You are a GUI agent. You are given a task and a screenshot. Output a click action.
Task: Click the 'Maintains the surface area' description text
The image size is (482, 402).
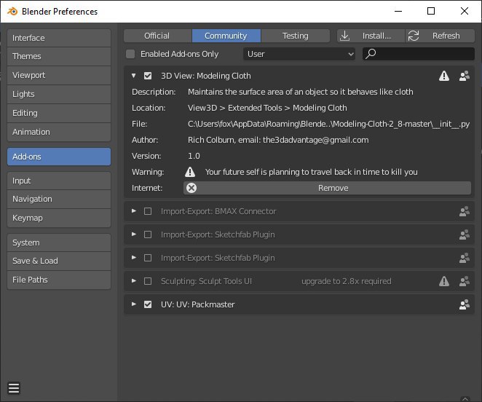300,92
